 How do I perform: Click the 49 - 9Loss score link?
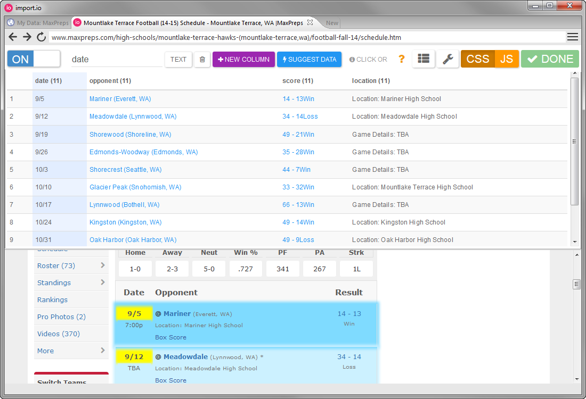(x=298, y=239)
